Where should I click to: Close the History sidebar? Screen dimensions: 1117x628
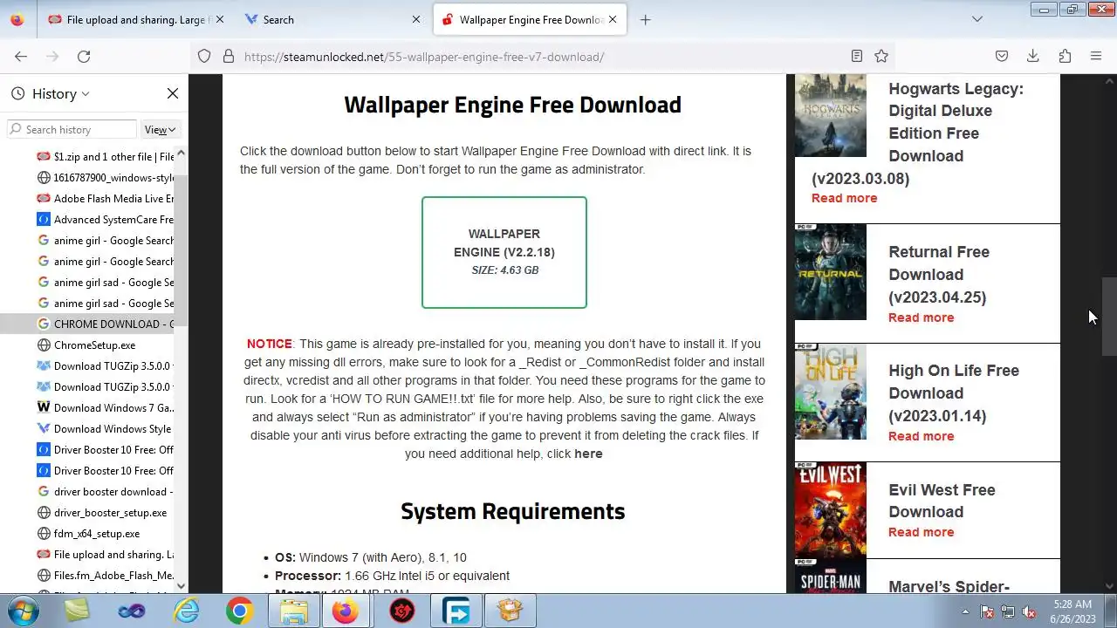(x=173, y=93)
